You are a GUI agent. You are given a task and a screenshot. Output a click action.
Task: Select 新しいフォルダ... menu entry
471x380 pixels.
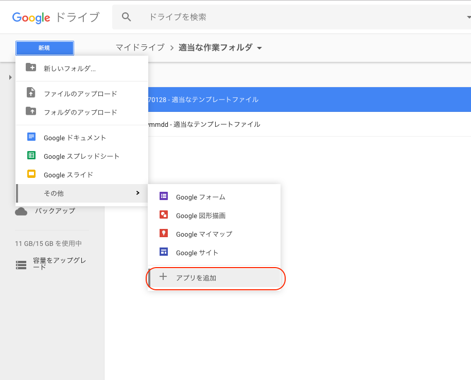pos(82,69)
